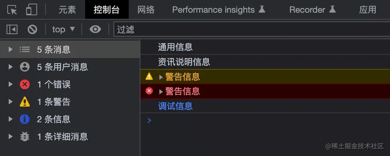390x156 pixels.
Task: Open the top context dropdown
Action: pyautogui.click(x=63, y=29)
